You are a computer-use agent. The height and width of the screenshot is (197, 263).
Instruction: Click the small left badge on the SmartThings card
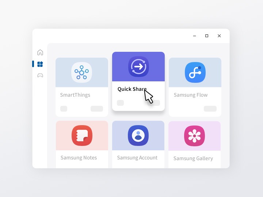64,109
